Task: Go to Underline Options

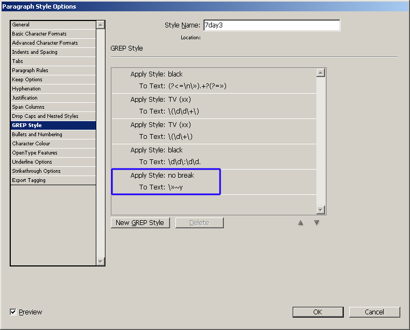Action: click(x=53, y=162)
